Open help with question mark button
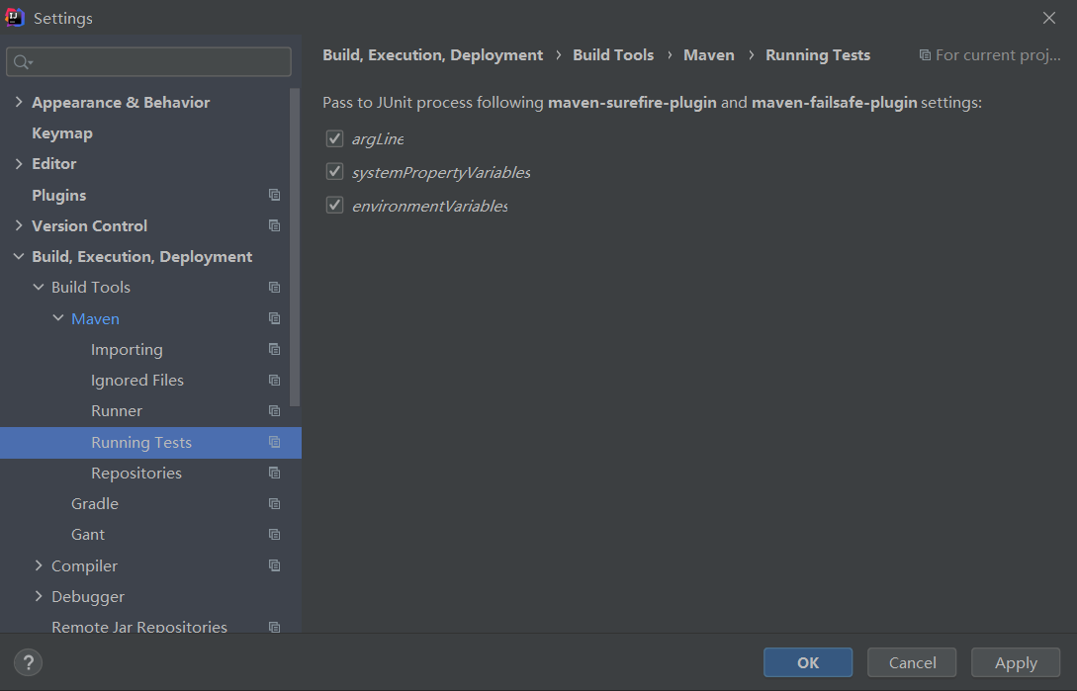The height and width of the screenshot is (691, 1077). pyautogui.click(x=28, y=663)
